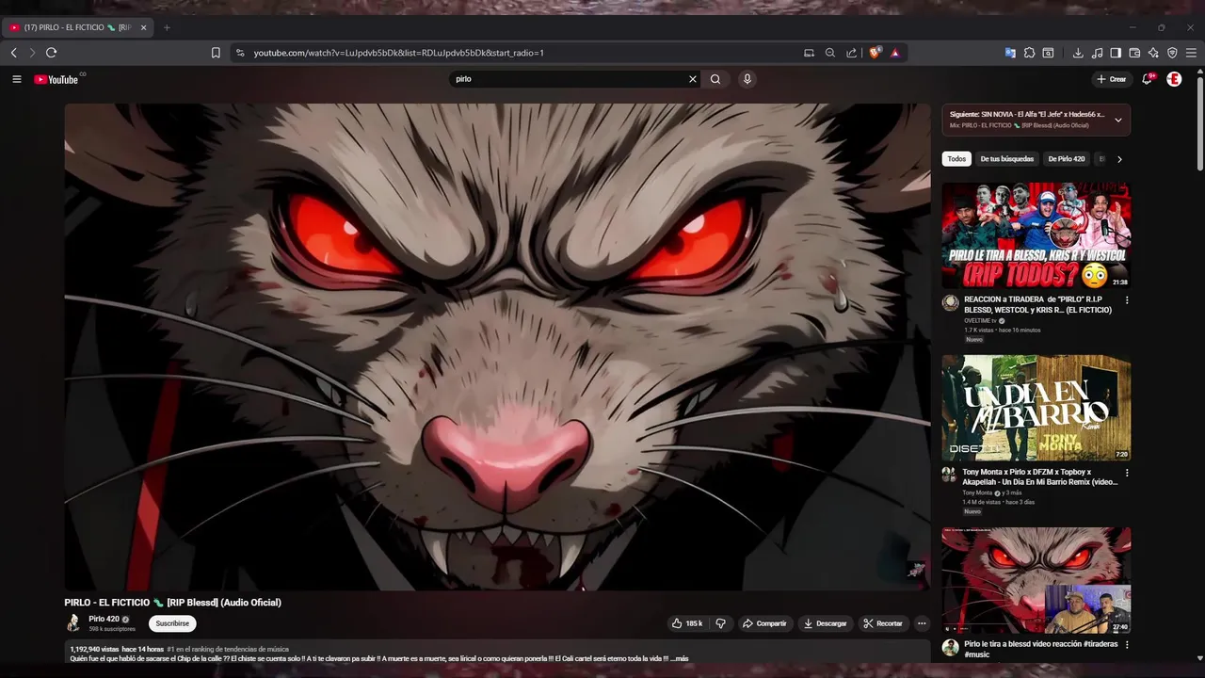Open the Pirlo 420 channel avatar

(x=73, y=622)
